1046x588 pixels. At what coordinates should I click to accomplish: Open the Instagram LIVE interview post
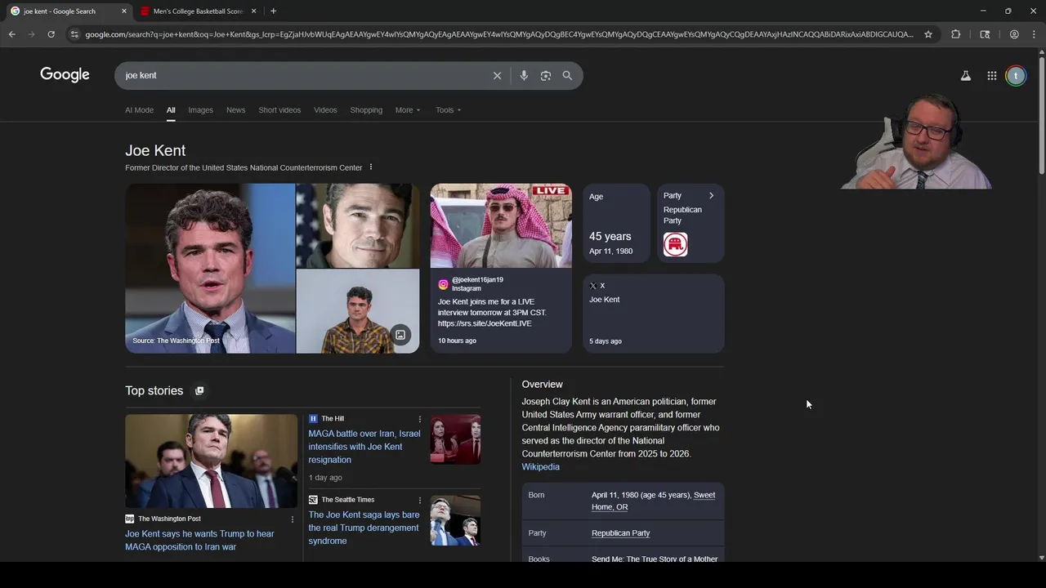point(501,268)
